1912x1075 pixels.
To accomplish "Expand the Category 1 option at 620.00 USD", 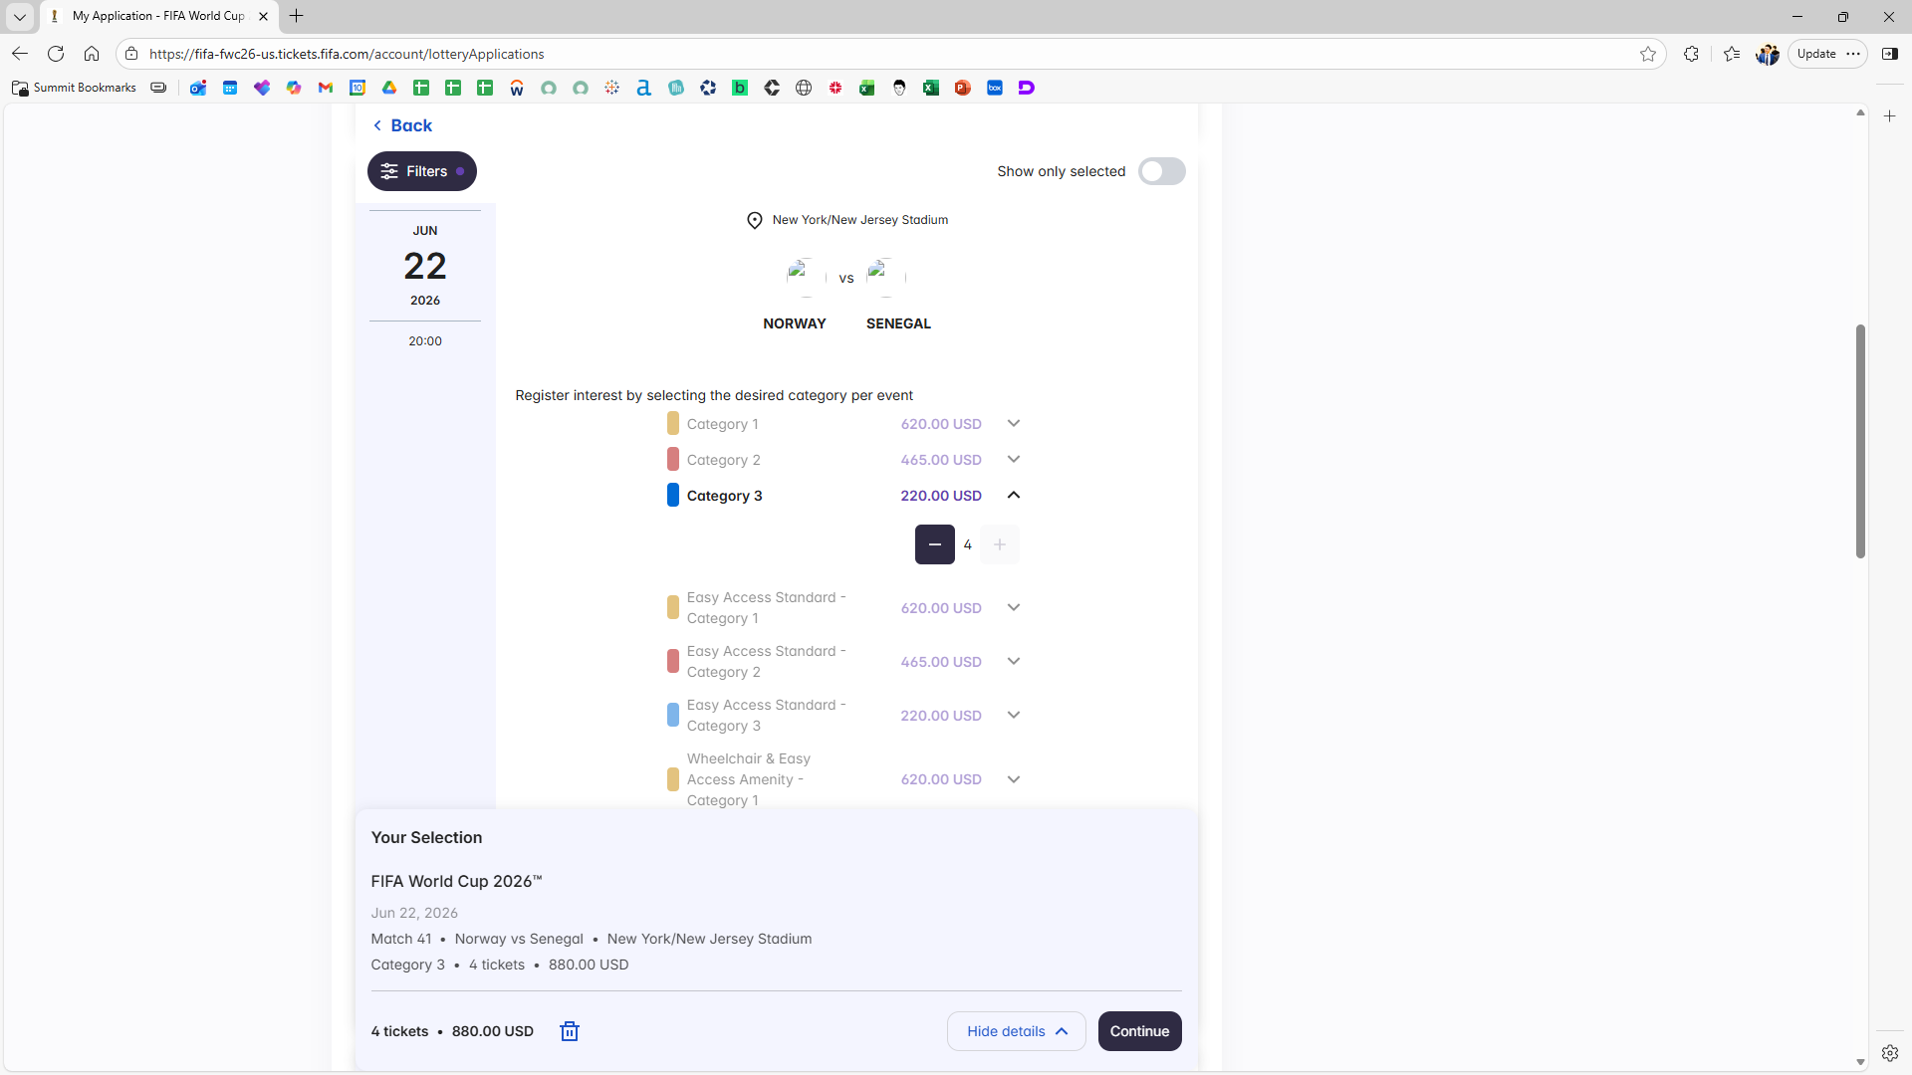I will (1014, 424).
